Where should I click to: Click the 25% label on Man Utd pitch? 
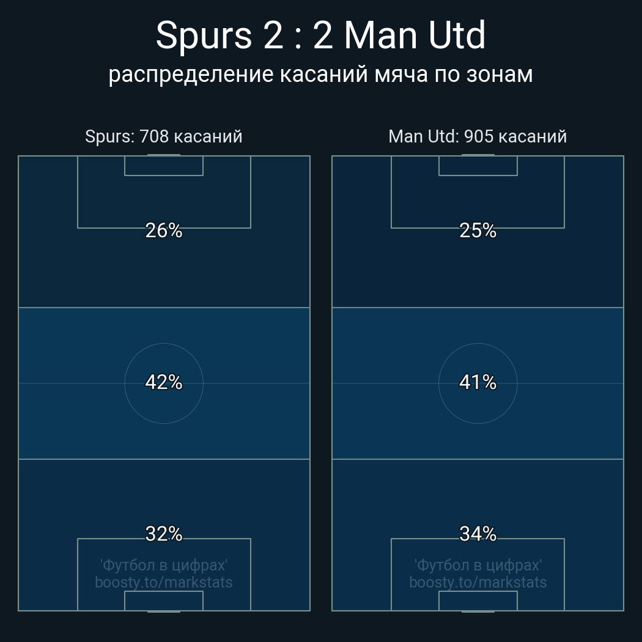(478, 231)
